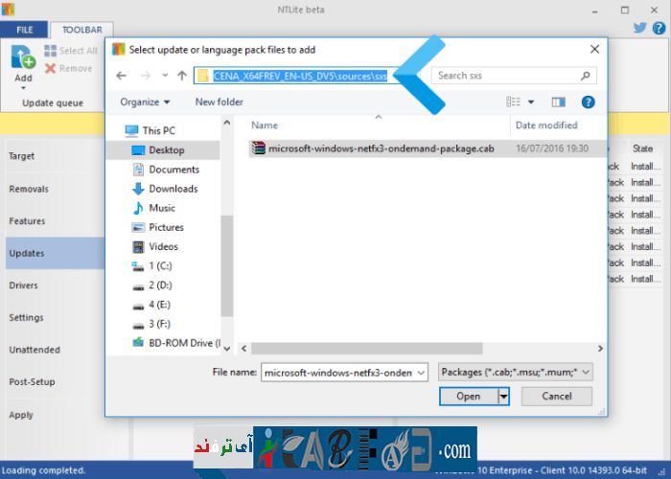Click the Up directory arrow
This screenshot has height=479, width=671.
pyautogui.click(x=181, y=75)
